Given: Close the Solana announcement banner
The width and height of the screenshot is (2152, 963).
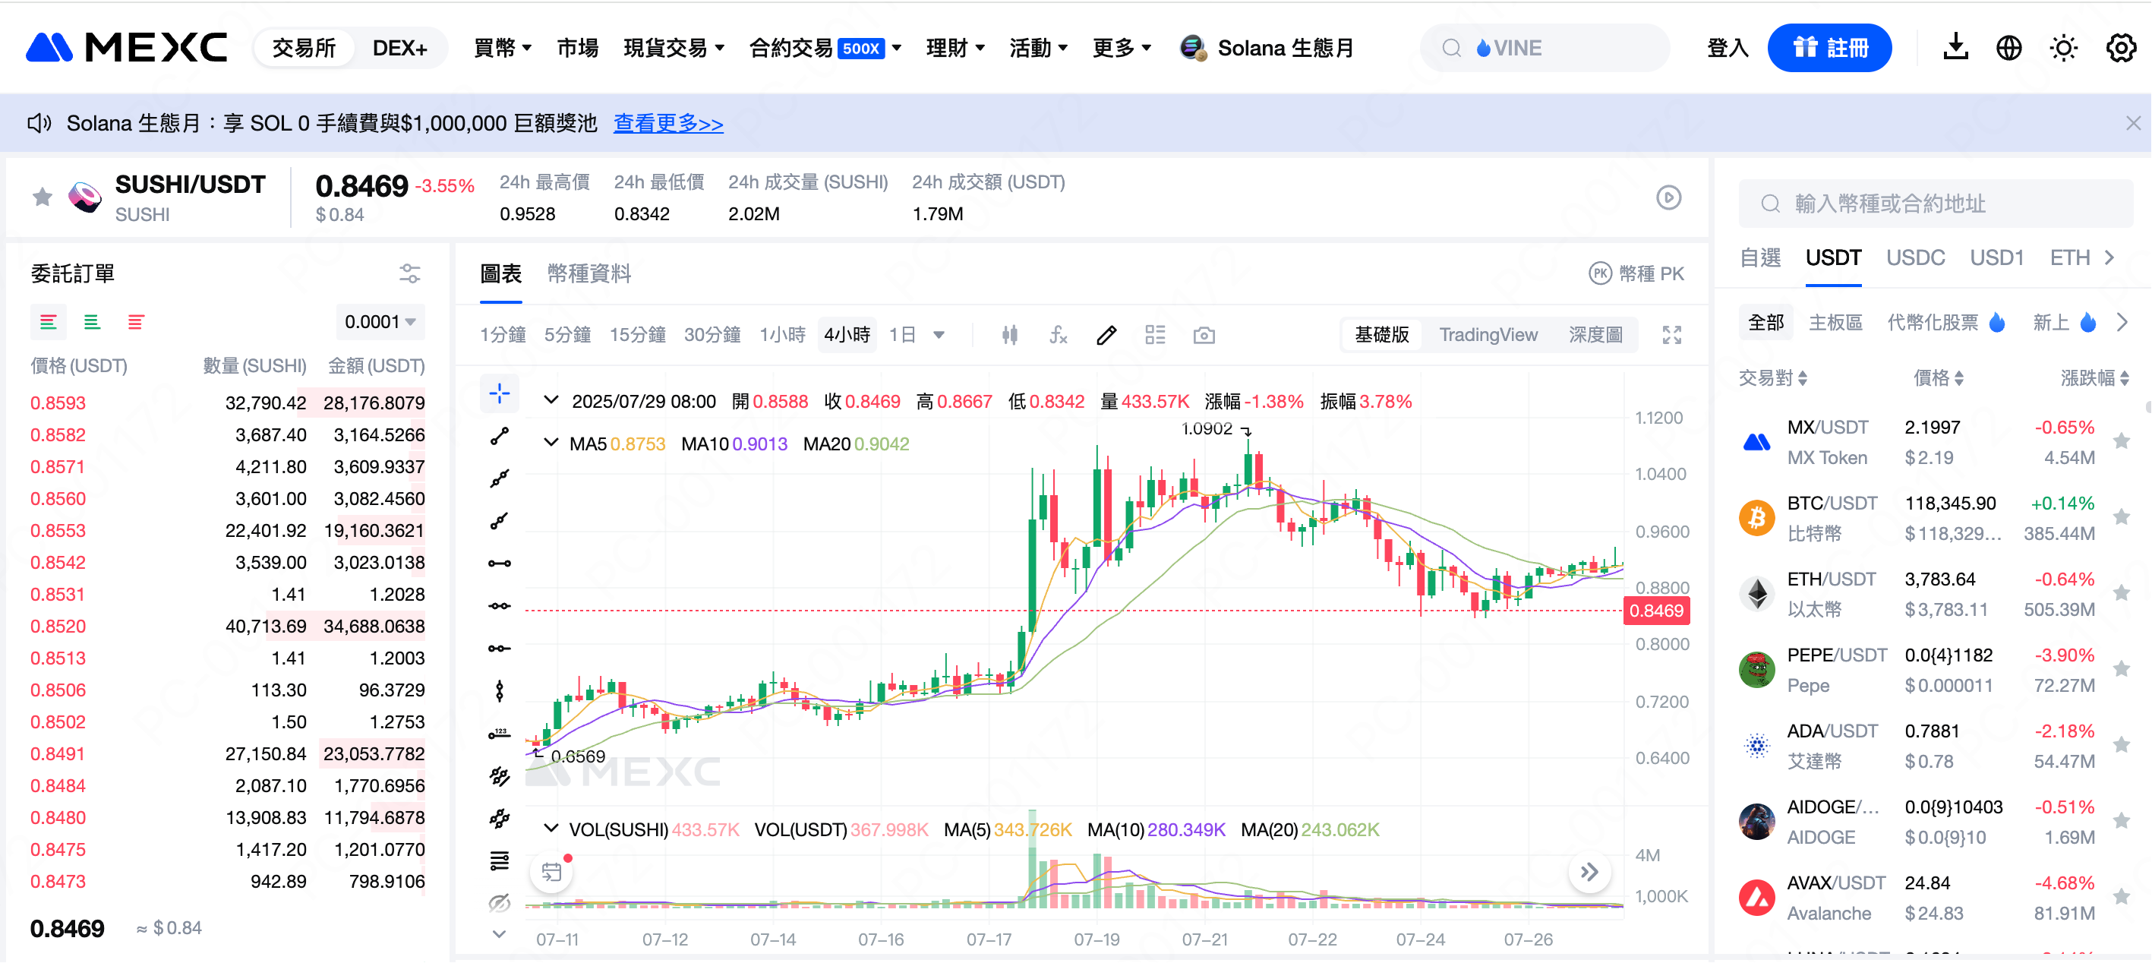Looking at the screenshot, I should [2133, 124].
